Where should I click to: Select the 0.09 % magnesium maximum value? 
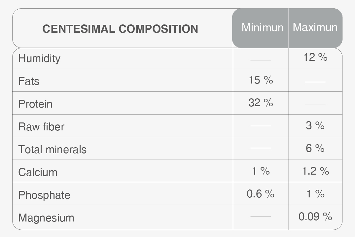pyautogui.click(x=315, y=217)
